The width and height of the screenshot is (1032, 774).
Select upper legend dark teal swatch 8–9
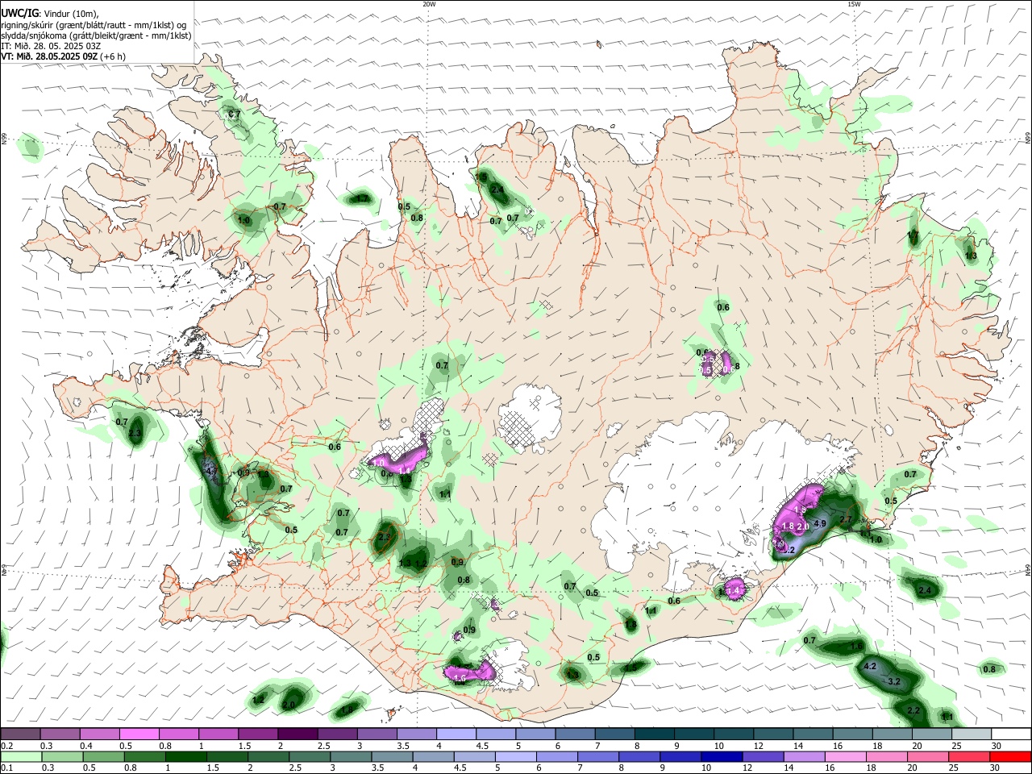tap(654, 734)
